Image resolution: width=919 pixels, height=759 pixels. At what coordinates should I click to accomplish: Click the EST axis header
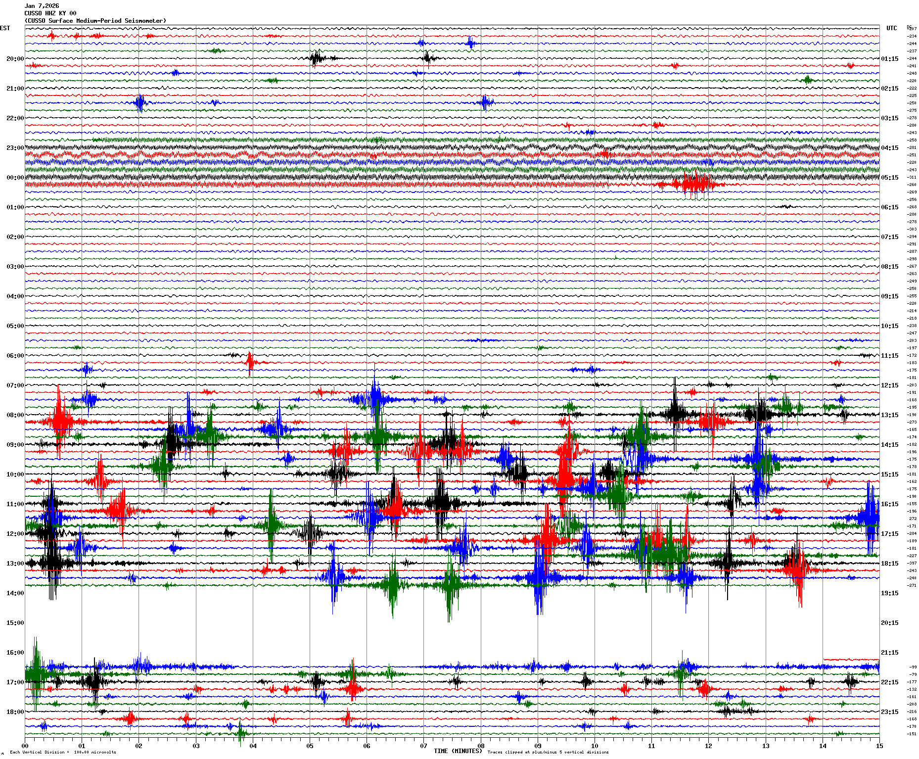(x=5, y=28)
